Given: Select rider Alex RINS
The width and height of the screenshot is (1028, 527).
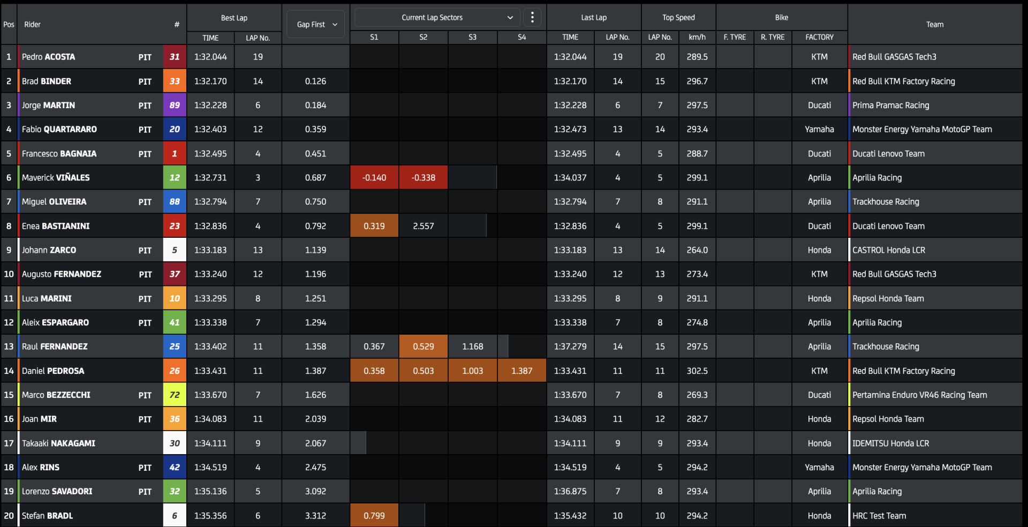Looking at the screenshot, I should (x=41, y=468).
